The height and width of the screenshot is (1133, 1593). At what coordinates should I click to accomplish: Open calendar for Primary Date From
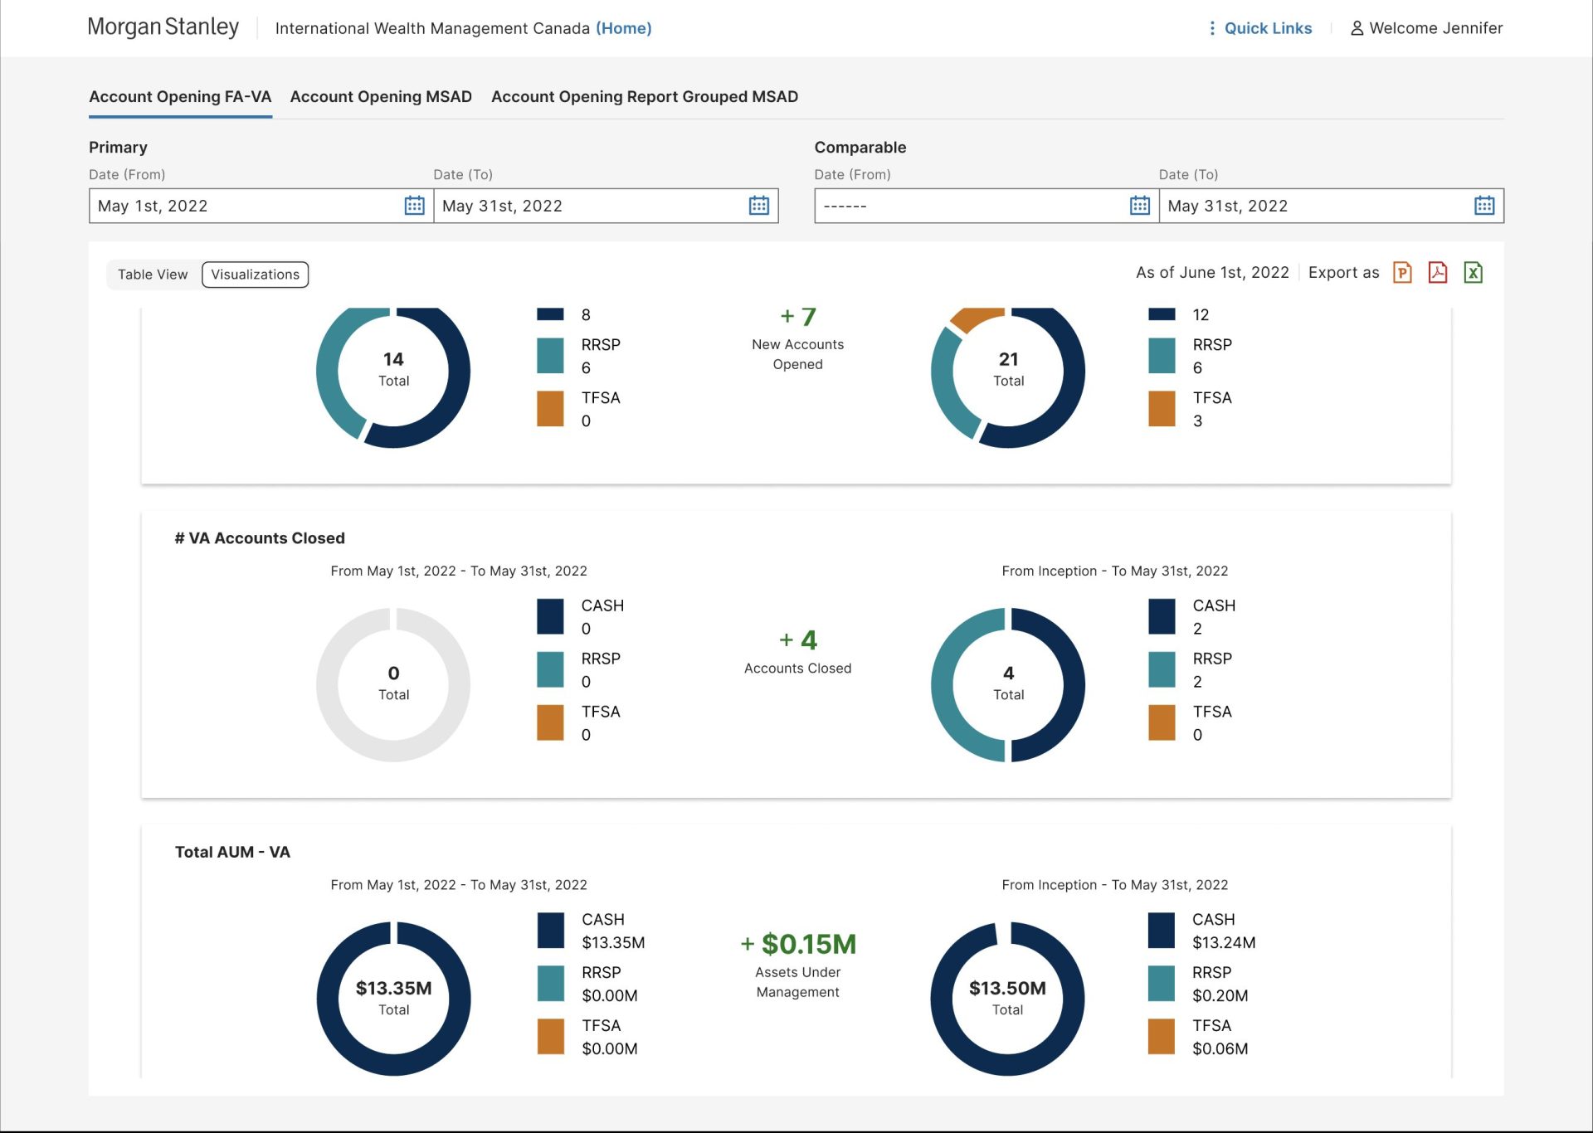tap(414, 206)
